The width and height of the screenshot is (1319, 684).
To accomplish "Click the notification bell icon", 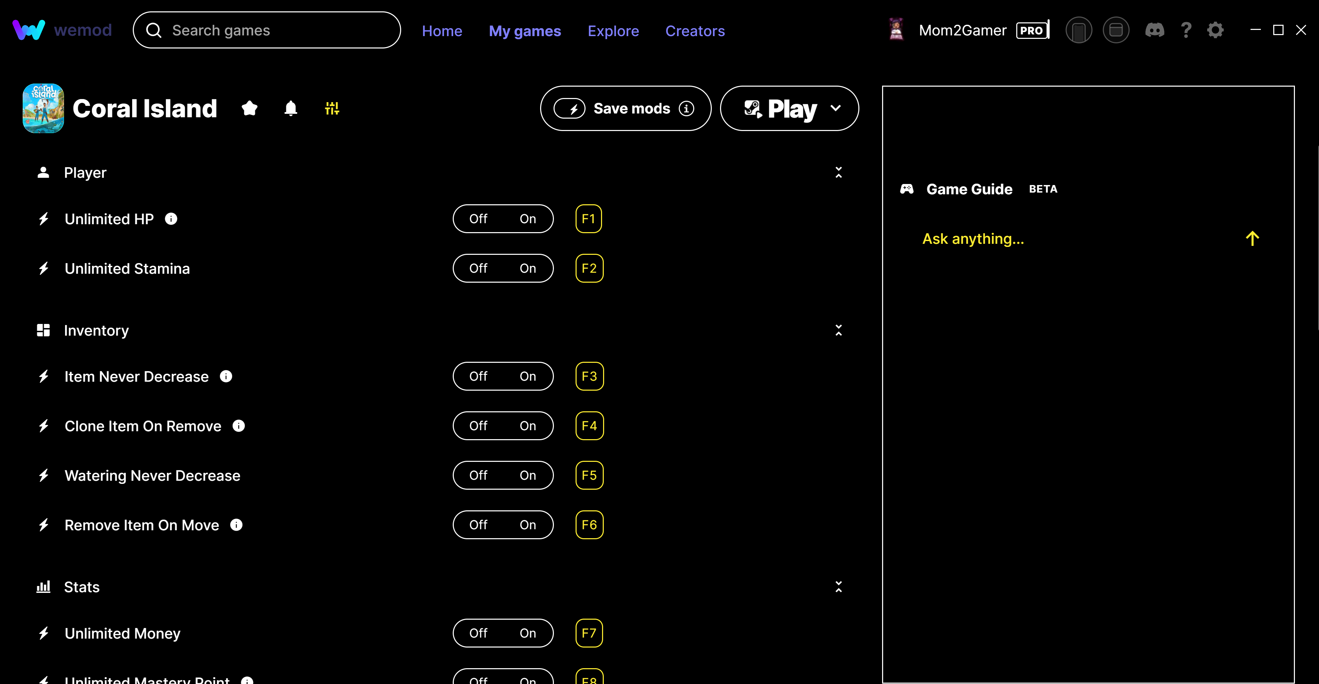I will (291, 108).
